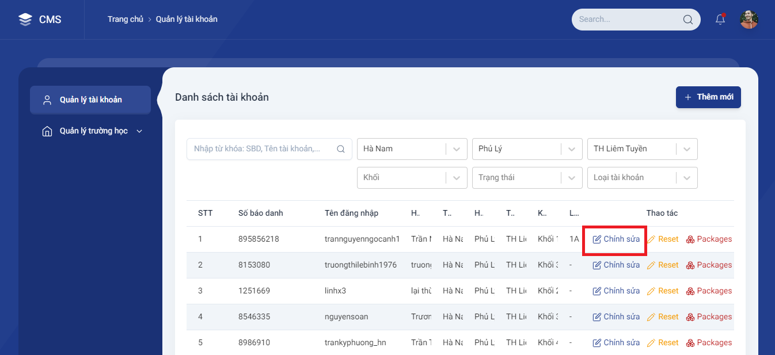
Task: Click the 1A class cell
Action: tap(574, 239)
